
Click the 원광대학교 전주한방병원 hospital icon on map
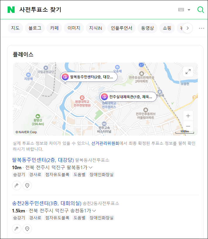point(82,98)
